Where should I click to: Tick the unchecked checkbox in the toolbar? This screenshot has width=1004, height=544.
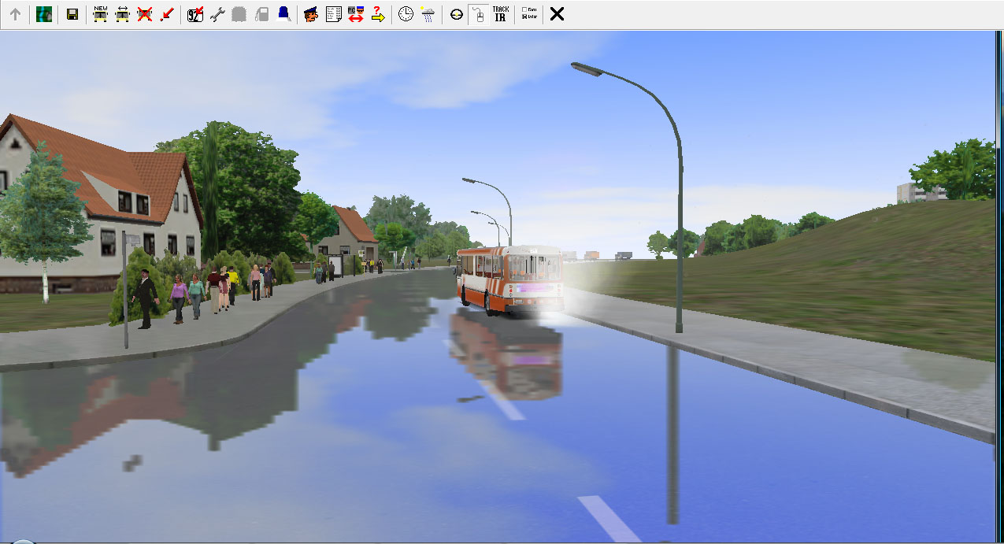(525, 9)
